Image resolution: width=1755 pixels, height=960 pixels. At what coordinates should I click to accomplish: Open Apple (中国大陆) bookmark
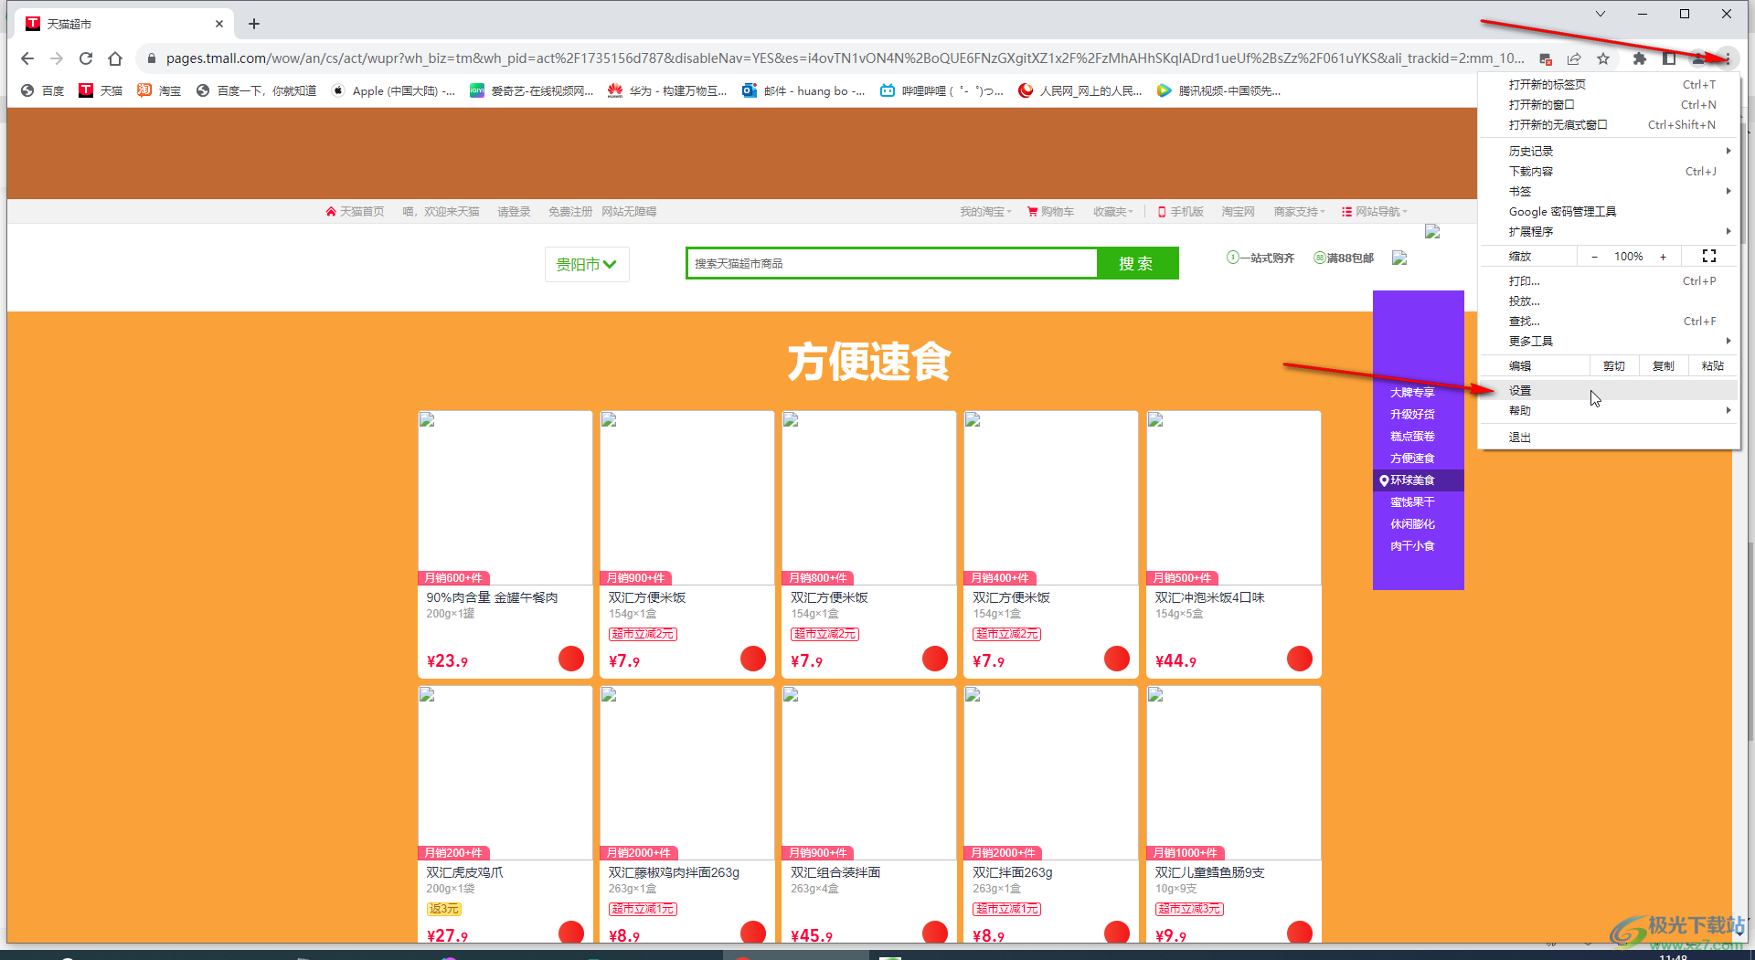point(394,90)
